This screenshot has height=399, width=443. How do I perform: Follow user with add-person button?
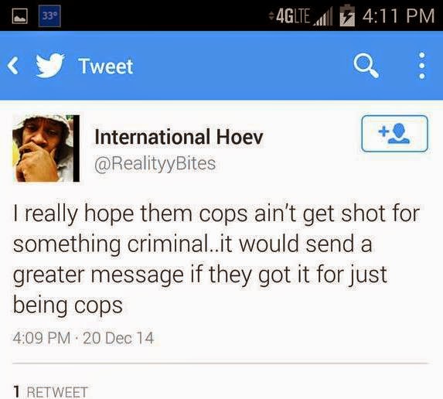tap(395, 134)
